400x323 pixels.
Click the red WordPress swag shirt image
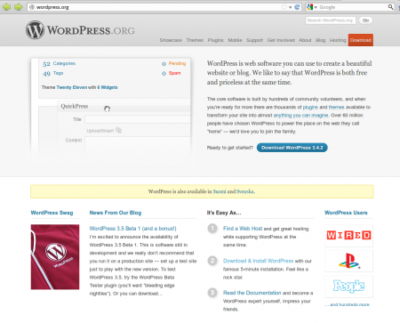coord(55,257)
